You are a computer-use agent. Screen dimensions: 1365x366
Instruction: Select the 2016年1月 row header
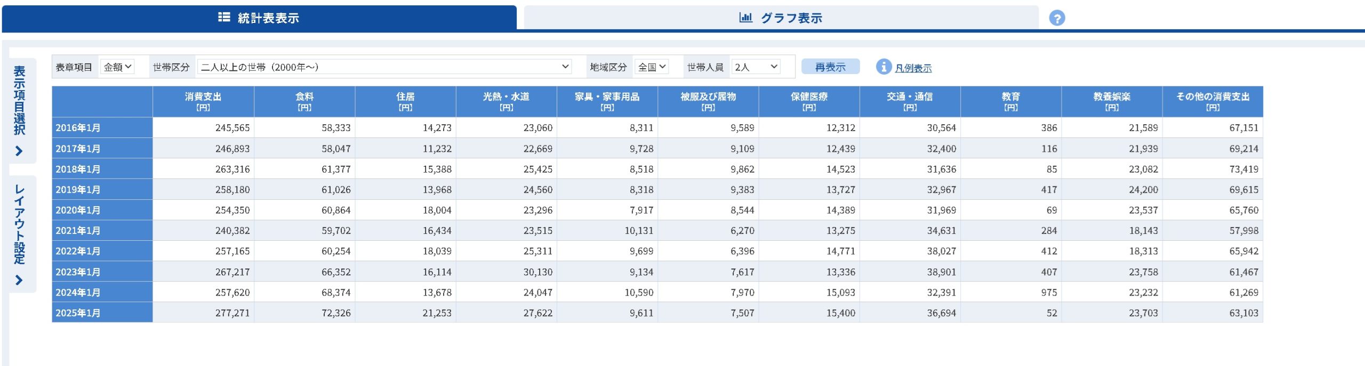pyautogui.click(x=102, y=128)
